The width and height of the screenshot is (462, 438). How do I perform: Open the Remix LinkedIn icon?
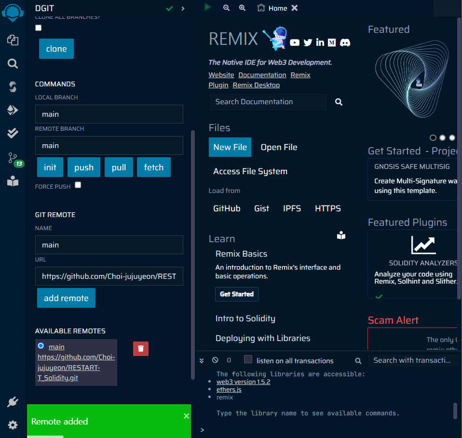pyautogui.click(x=320, y=42)
